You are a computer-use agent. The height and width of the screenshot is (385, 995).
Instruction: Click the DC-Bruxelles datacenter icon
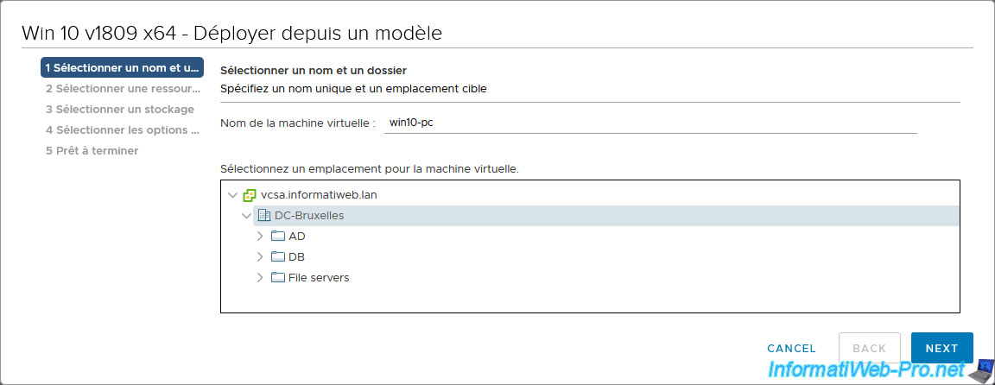click(x=264, y=216)
